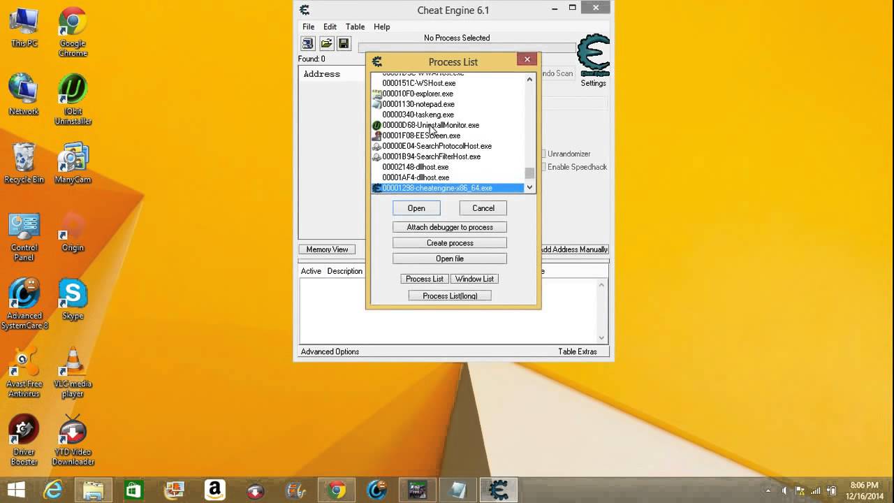Click the open folder toolbar icon
Image resolution: width=894 pixels, height=503 pixels.
click(326, 43)
